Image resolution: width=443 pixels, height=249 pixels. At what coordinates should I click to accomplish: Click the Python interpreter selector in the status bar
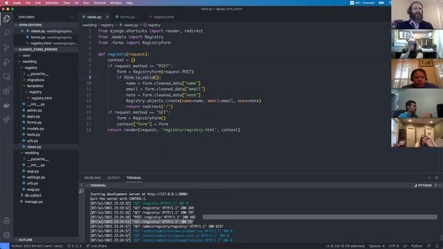click(37, 246)
